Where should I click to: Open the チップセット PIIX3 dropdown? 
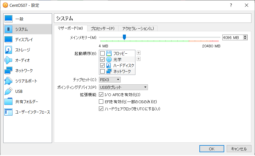pyautogui.click(x=110, y=79)
